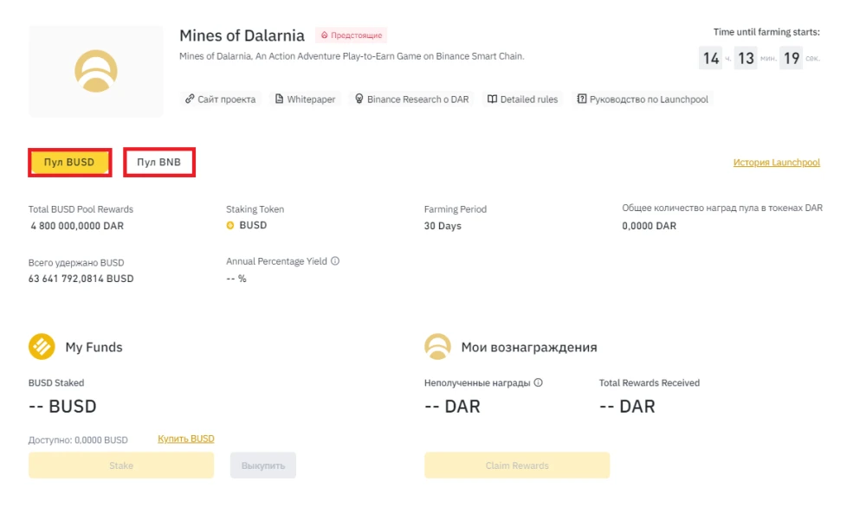Click the book icon beside Detailed rules
Image resolution: width=866 pixels, height=507 pixels.
coord(492,99)
